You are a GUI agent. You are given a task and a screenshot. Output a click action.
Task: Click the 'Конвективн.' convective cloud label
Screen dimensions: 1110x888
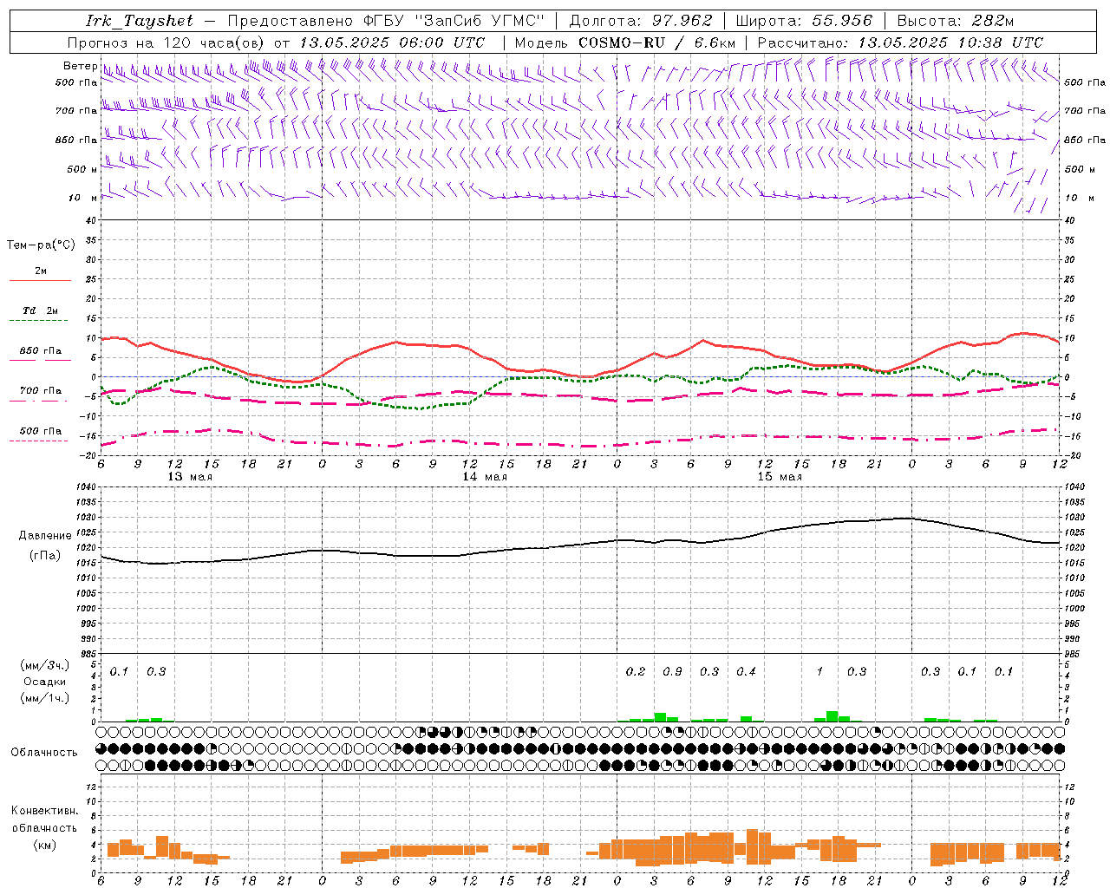[44, 811]
